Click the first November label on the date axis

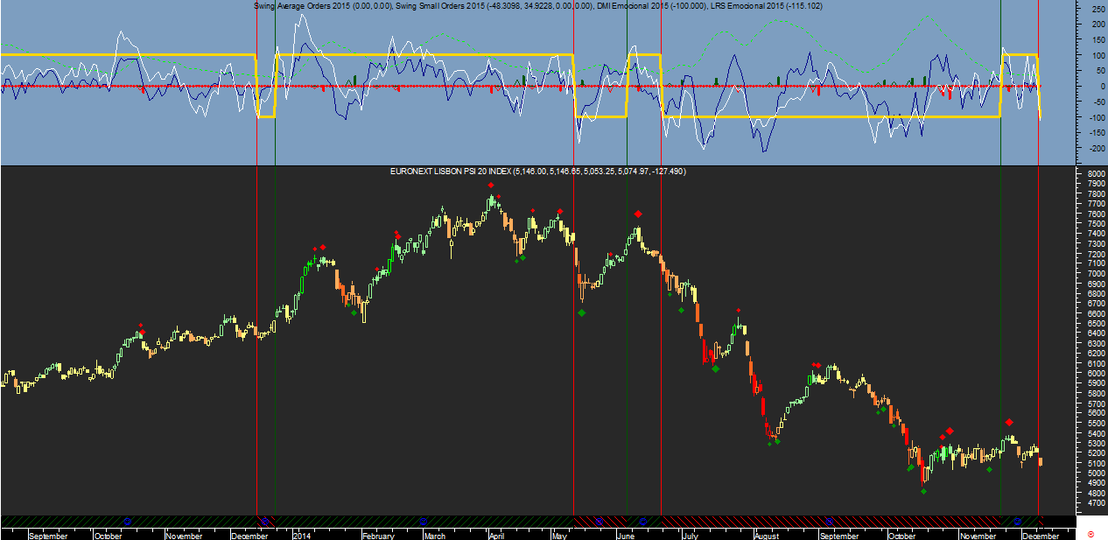click(x=184, y=536)
